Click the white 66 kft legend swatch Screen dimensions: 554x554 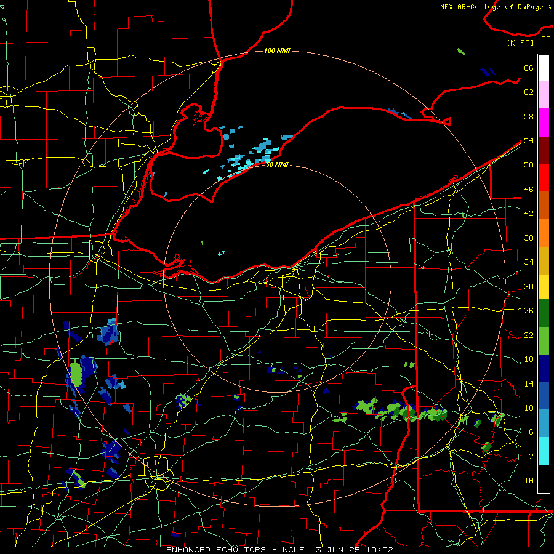tap(544, 68)
